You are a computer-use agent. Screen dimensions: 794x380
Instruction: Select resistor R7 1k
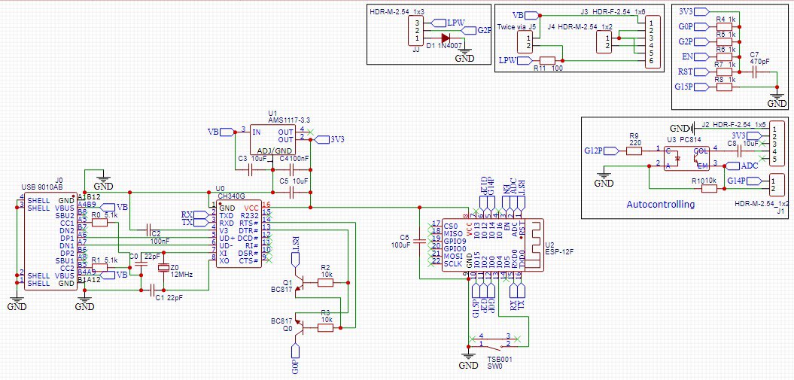725,71
